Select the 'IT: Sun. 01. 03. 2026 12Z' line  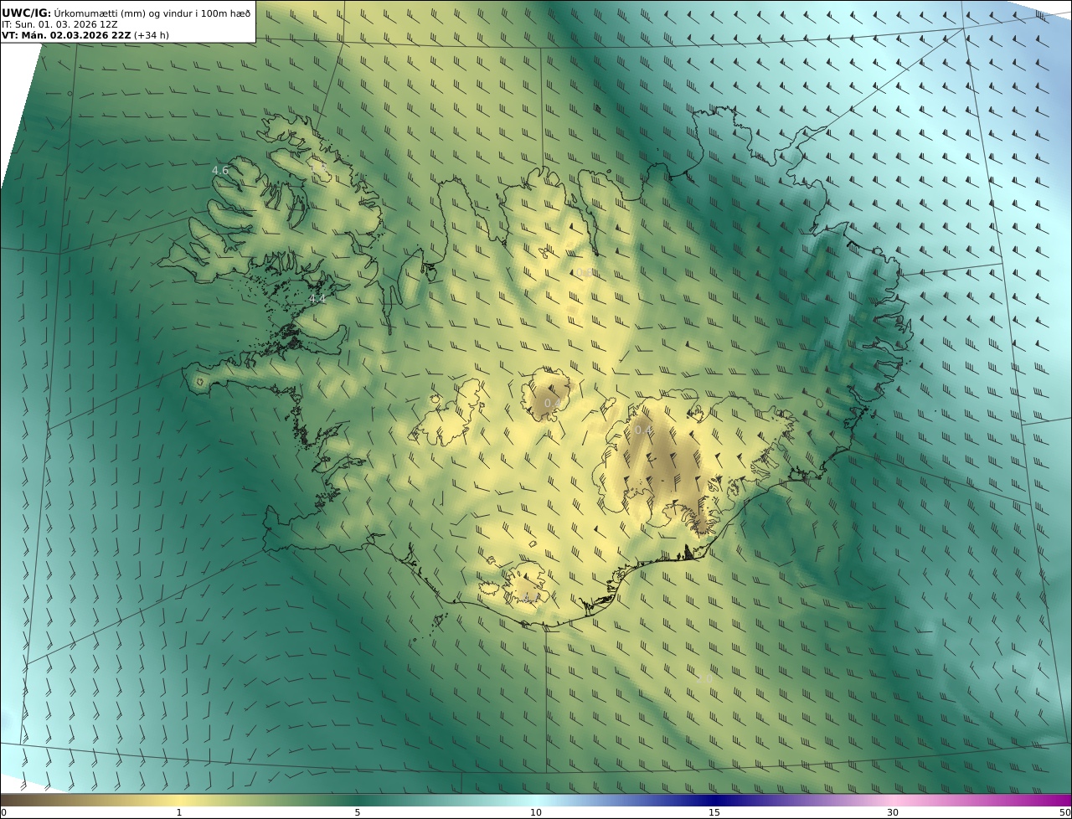59,24
